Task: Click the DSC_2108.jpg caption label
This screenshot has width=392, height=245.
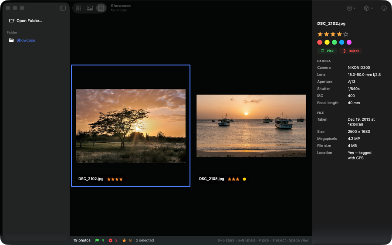Action: [212, 179]
